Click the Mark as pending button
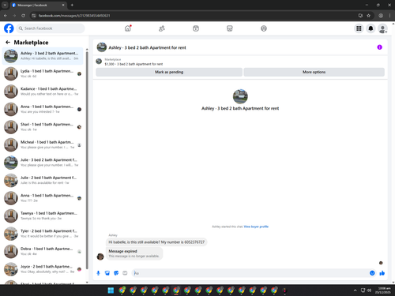This screenshot has height=296, width=395. pos(169,72)
